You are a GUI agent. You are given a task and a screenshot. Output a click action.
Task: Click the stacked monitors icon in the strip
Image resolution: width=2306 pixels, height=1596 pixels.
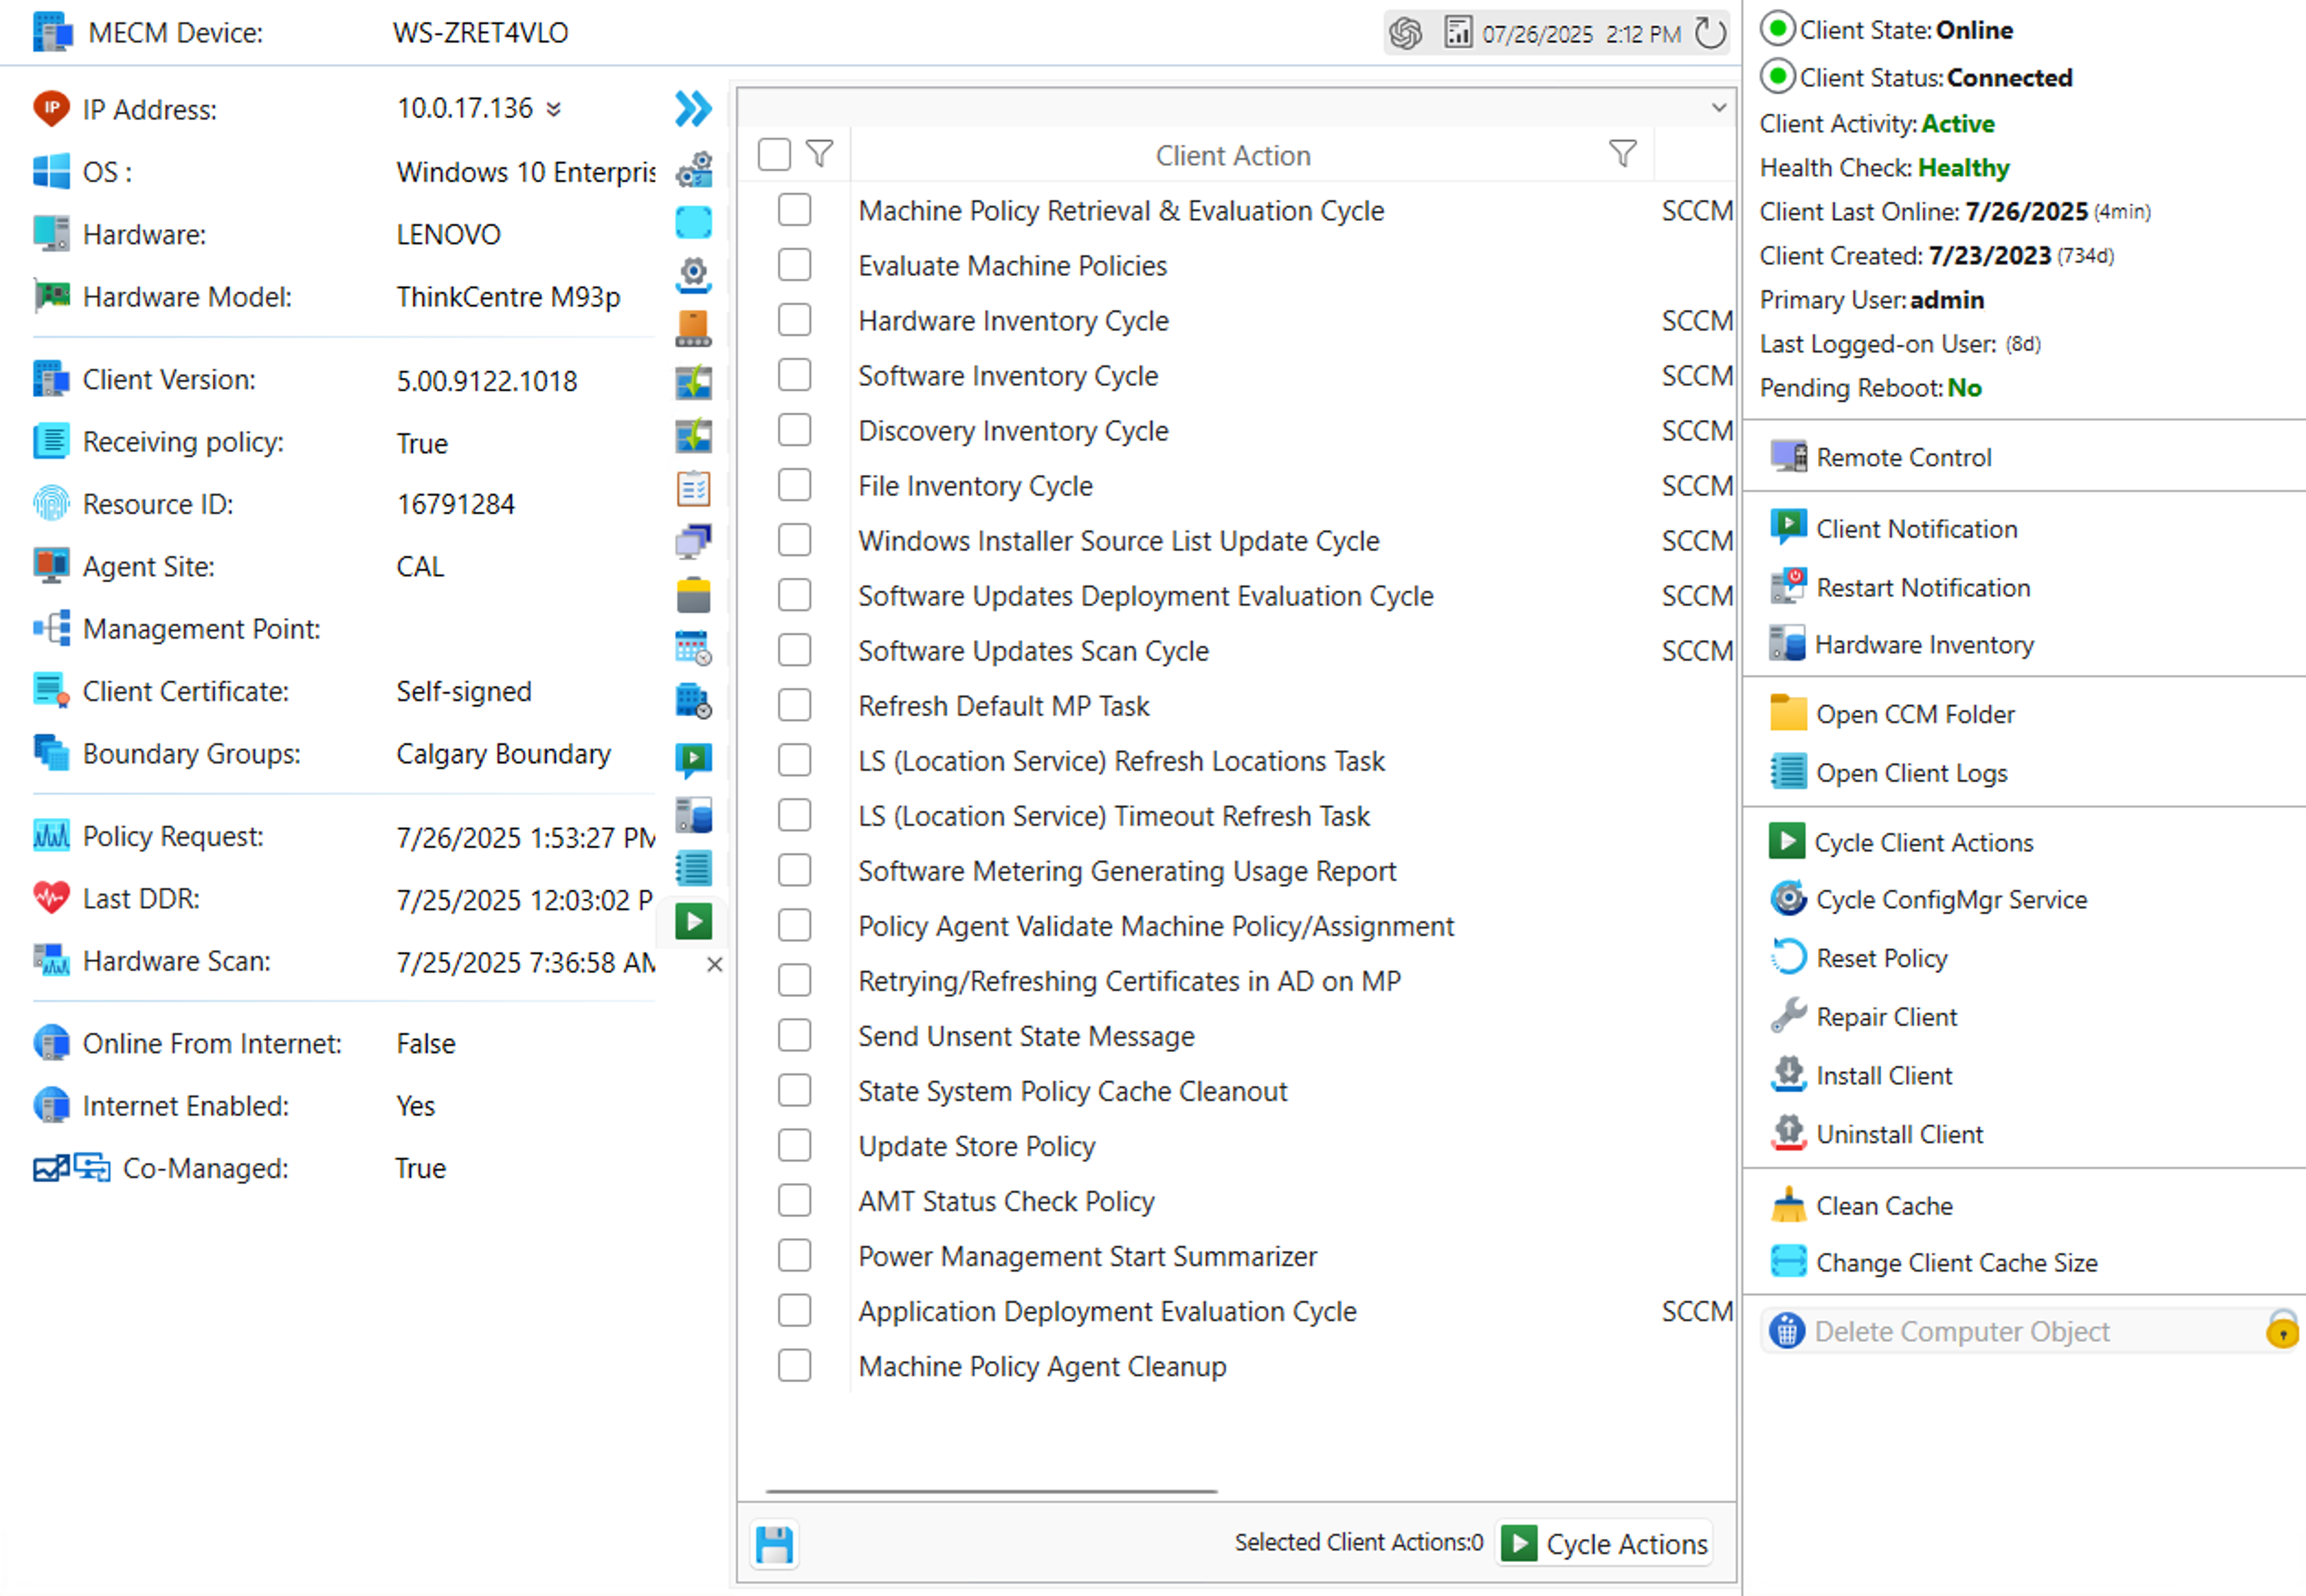tap(693, 542)
